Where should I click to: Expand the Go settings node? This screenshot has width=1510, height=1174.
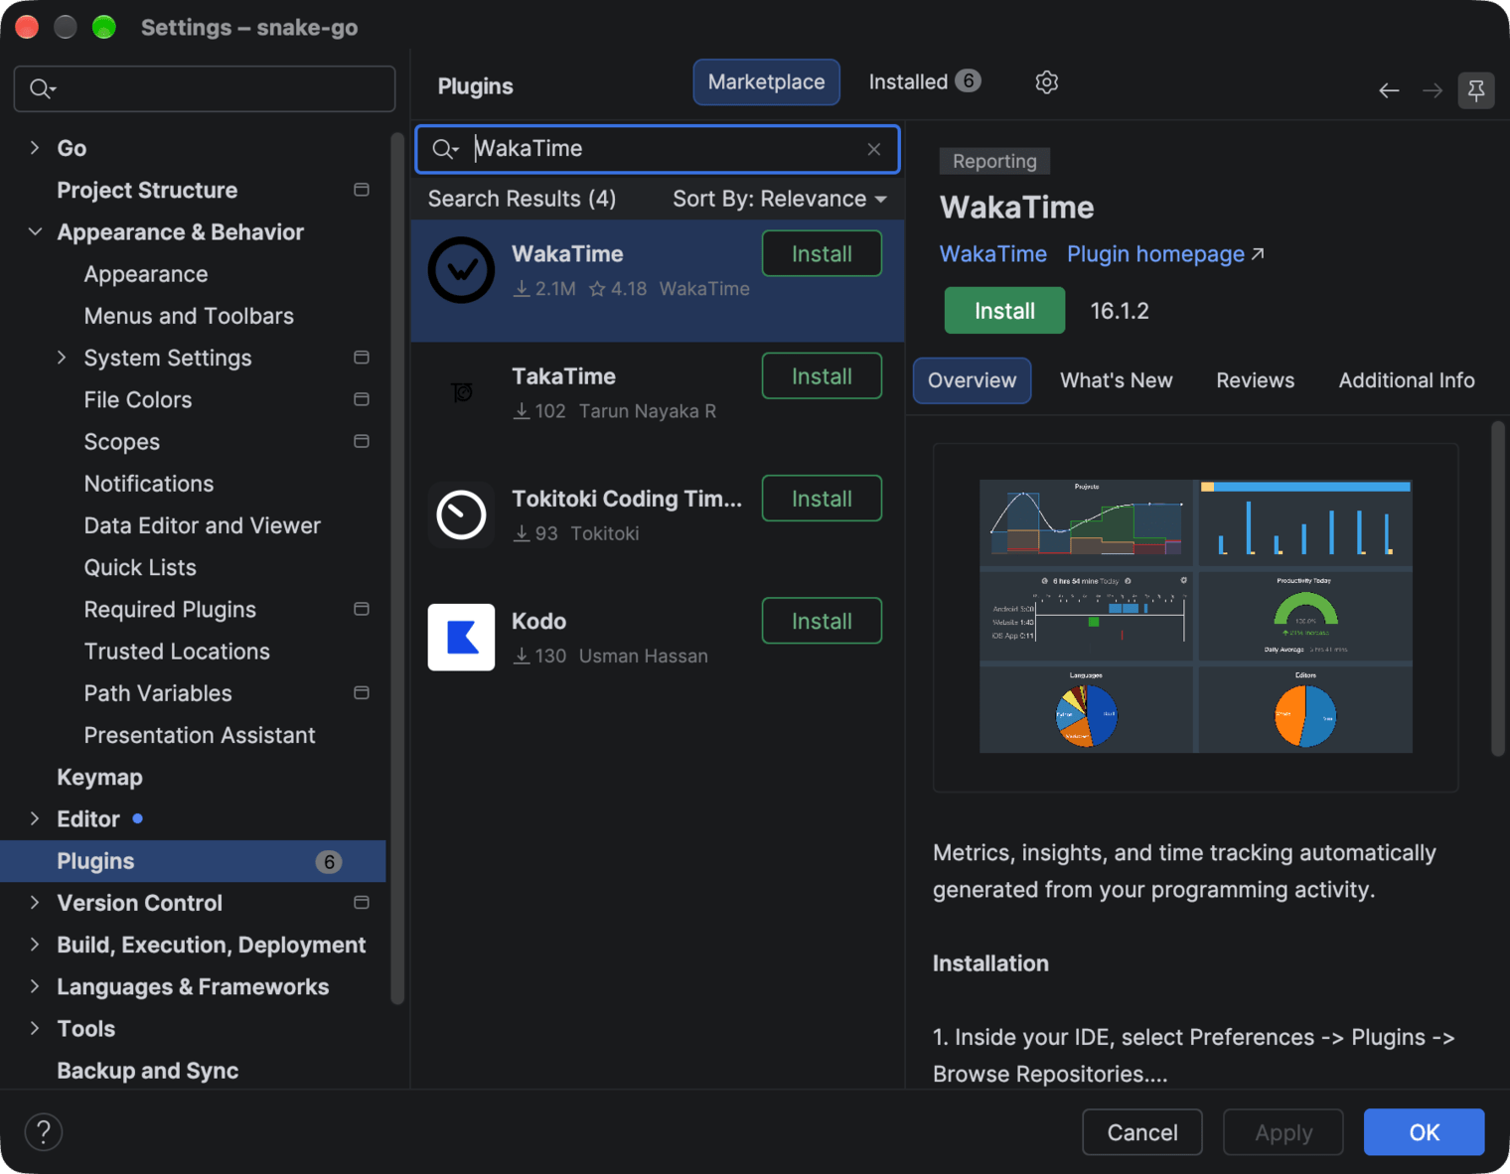(35, 148)
